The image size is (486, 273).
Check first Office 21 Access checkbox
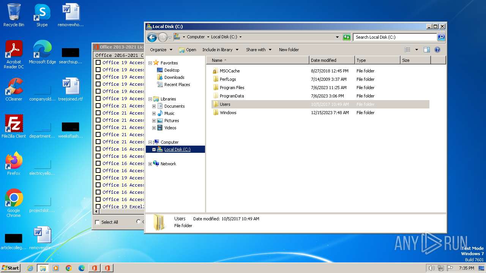(x=98, y=106)
